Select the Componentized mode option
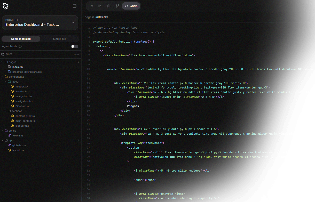Image resolution: width=315 pixels, height=202 pixels. 21,39
